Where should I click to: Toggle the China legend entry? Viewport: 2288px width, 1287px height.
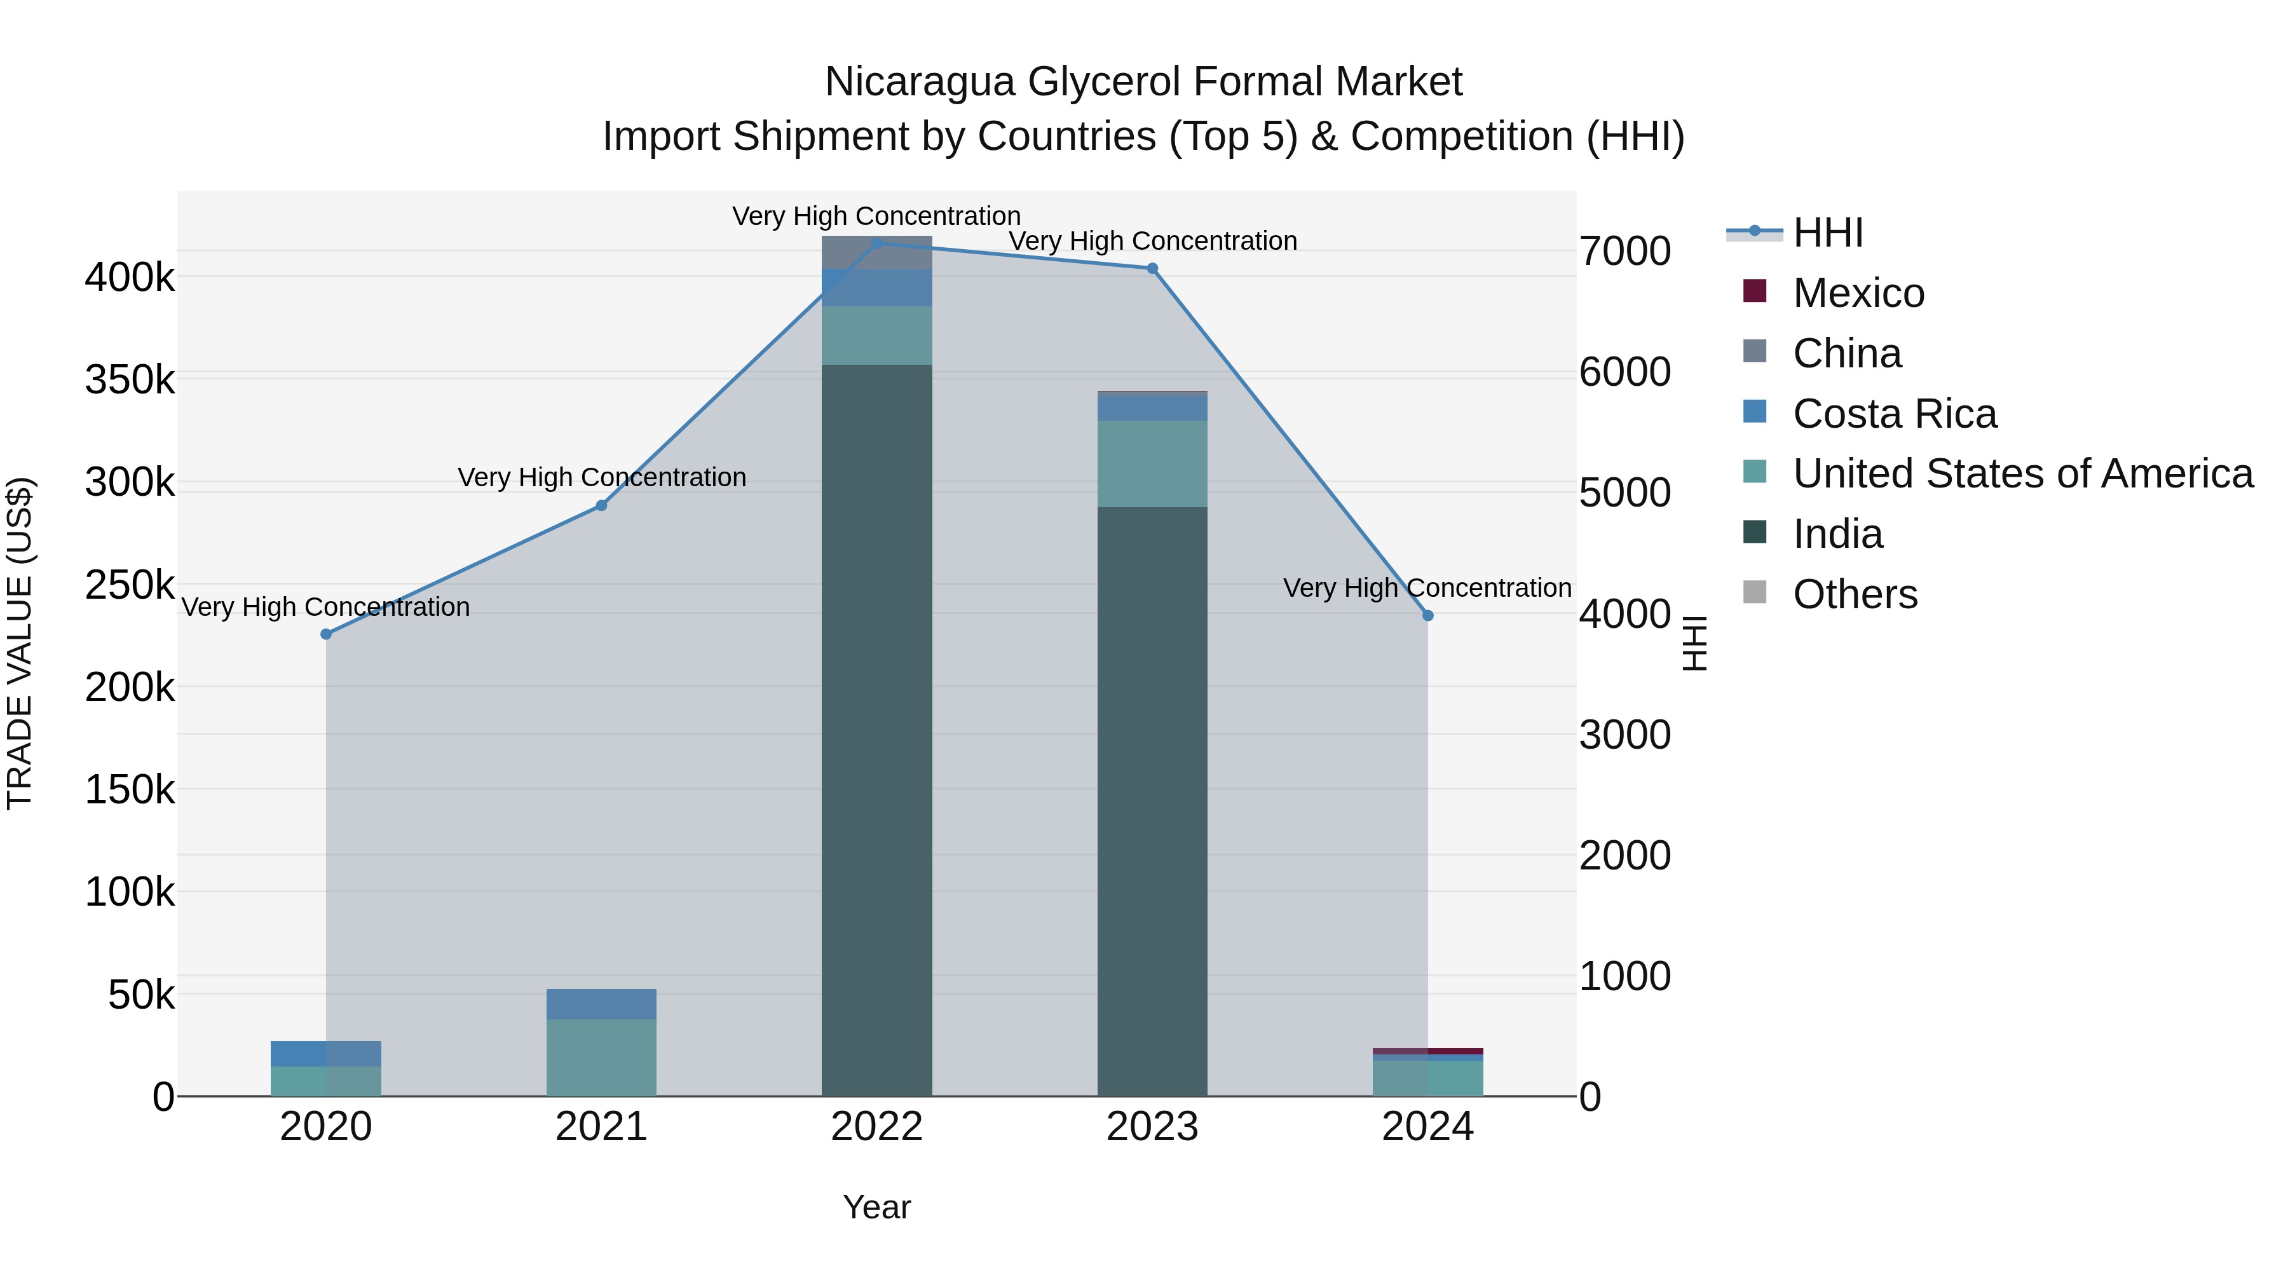(1823, 353)
